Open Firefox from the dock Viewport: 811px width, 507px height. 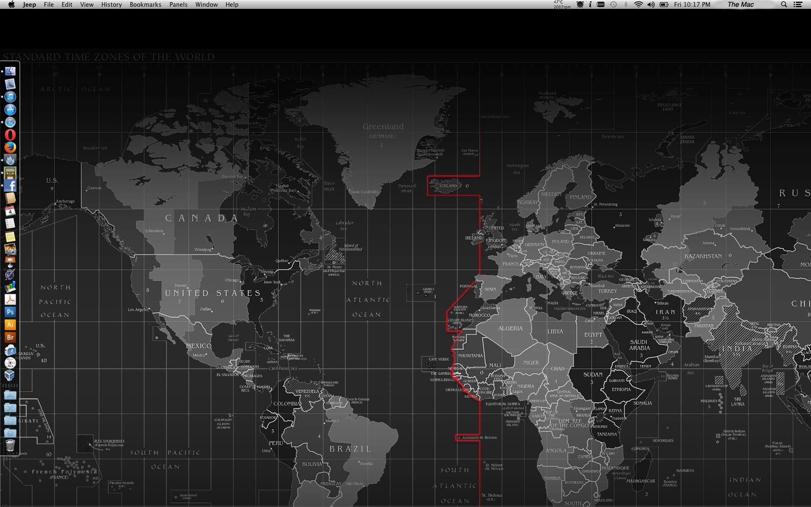[10, 147]
